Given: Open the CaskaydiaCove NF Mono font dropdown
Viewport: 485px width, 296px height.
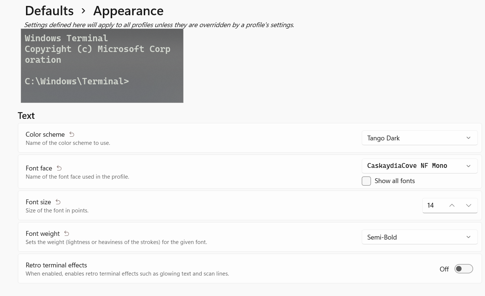Looking at the screenshot, I should point(420,166).
